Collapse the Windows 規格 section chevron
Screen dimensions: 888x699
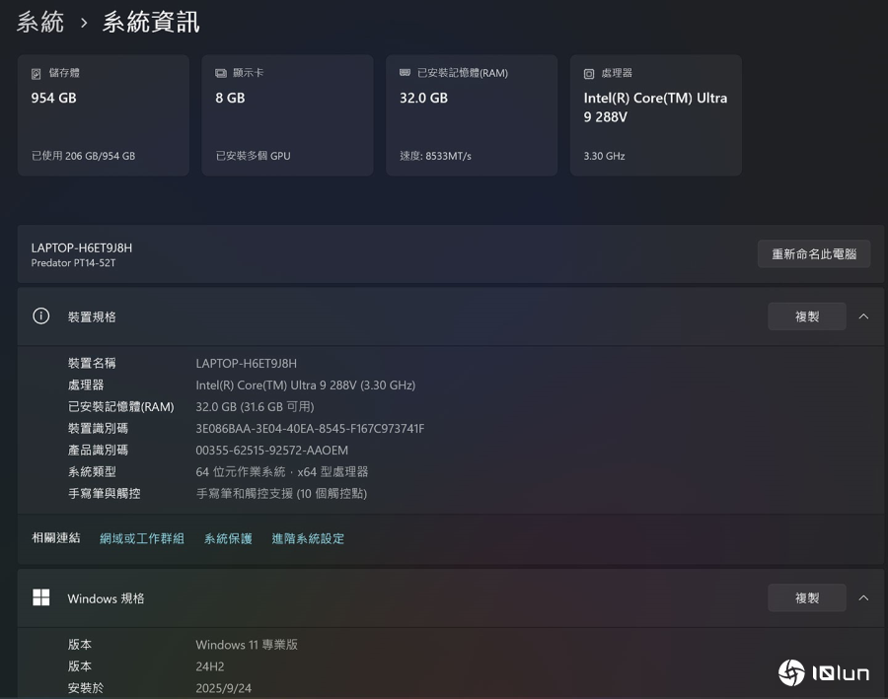863,597
